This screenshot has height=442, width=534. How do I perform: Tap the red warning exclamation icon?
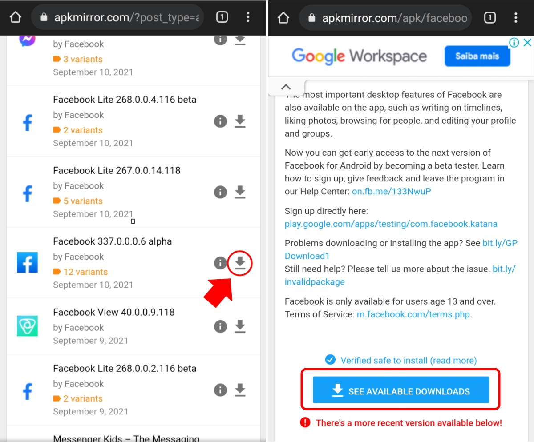pos(305,422)
